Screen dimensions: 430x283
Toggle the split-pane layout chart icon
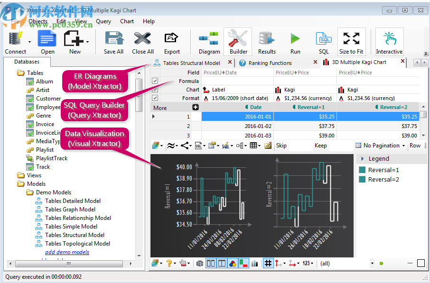tap(222, 264)
